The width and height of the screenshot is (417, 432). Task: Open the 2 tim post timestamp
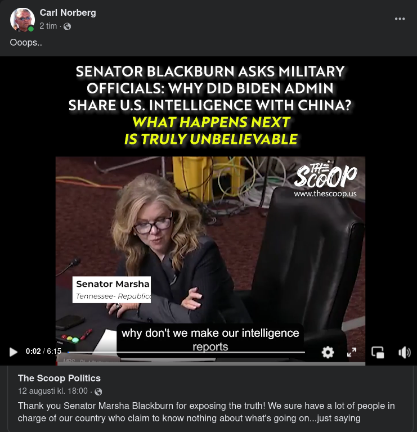[48, 26]
